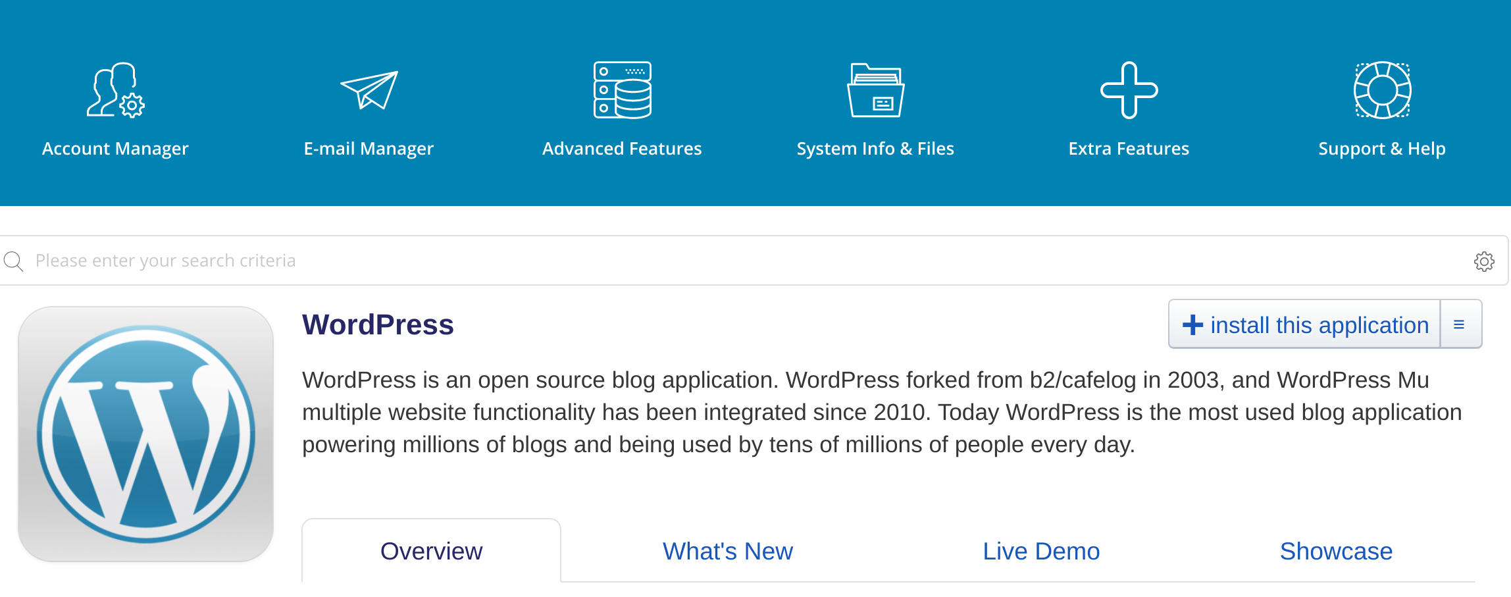
Task: Click the Account Manager text label
Action: coord(115,149)
